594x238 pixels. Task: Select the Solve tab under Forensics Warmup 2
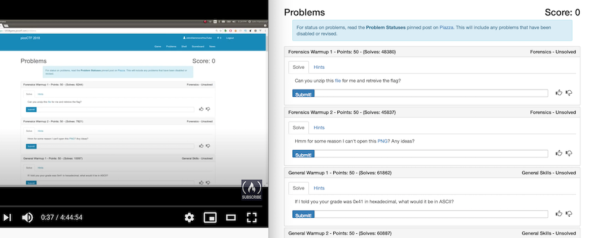point(299,128)
